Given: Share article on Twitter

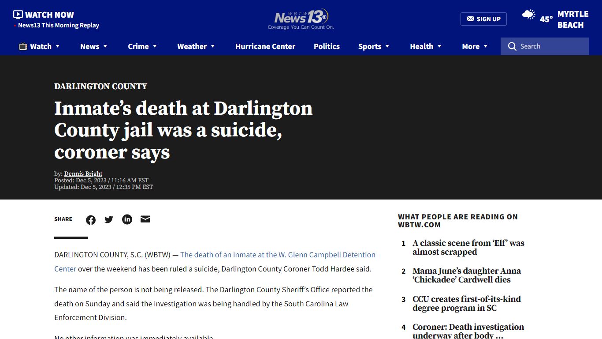Looking at the screenshot, I should click(109, 219).
